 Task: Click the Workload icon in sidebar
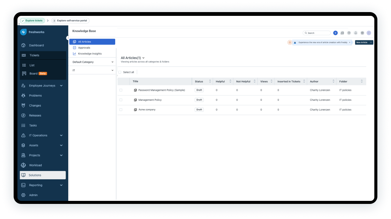(23, 165)
